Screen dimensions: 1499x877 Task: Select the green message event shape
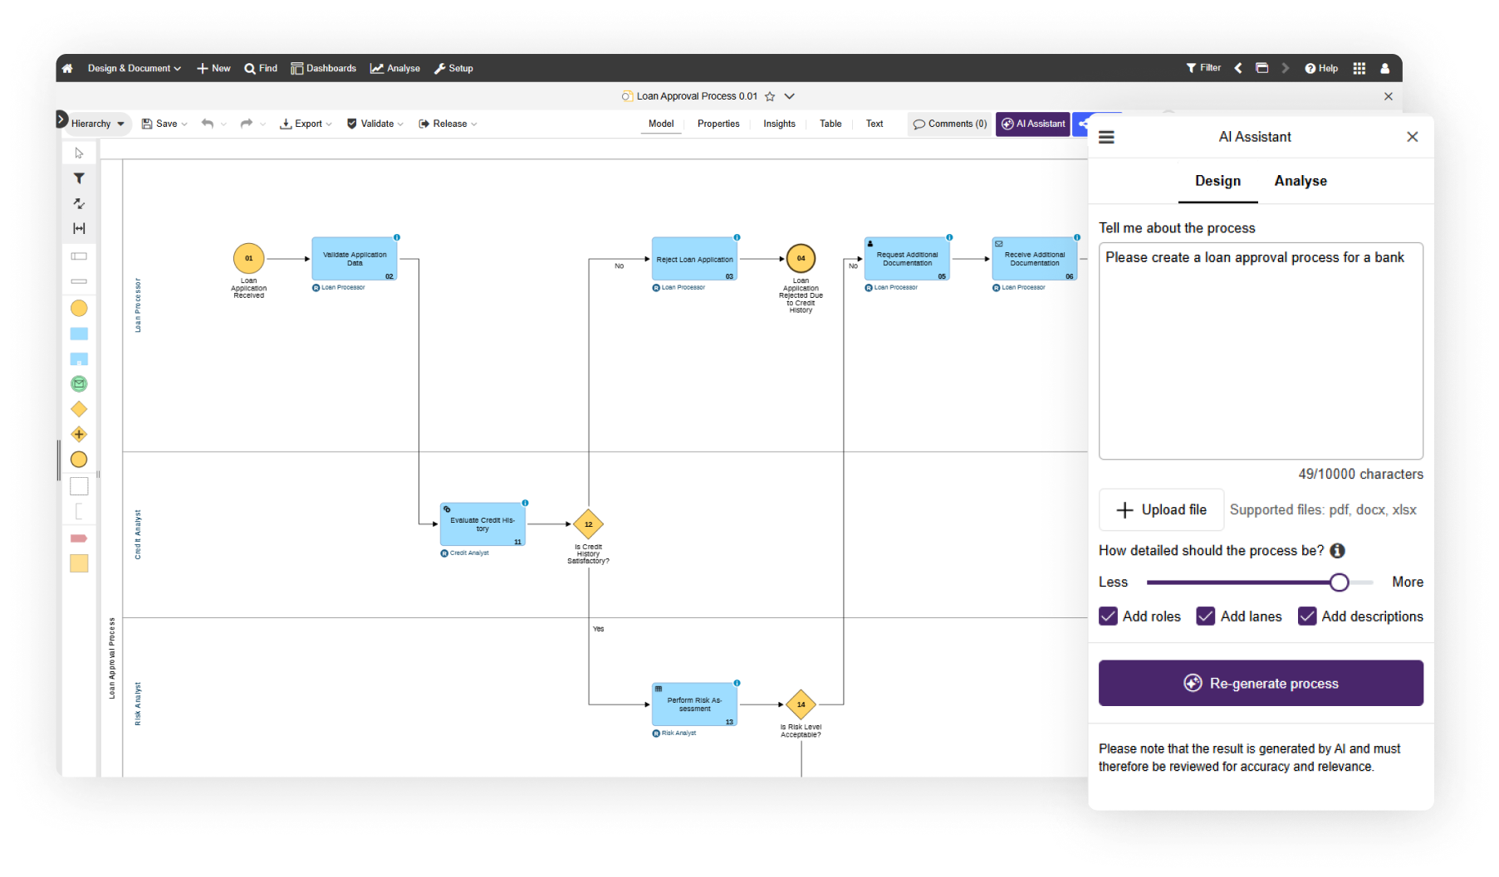click(x=79, y=383)
